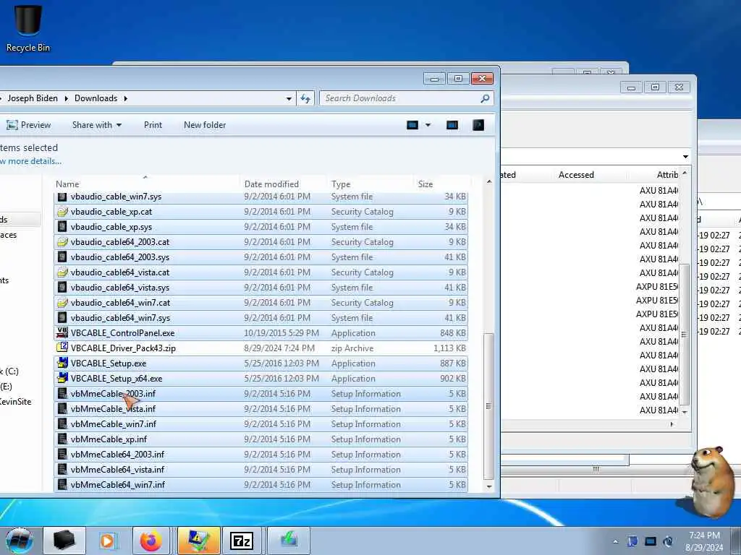
Task: Click the network icon in system tray
Action: pos(651,541)
